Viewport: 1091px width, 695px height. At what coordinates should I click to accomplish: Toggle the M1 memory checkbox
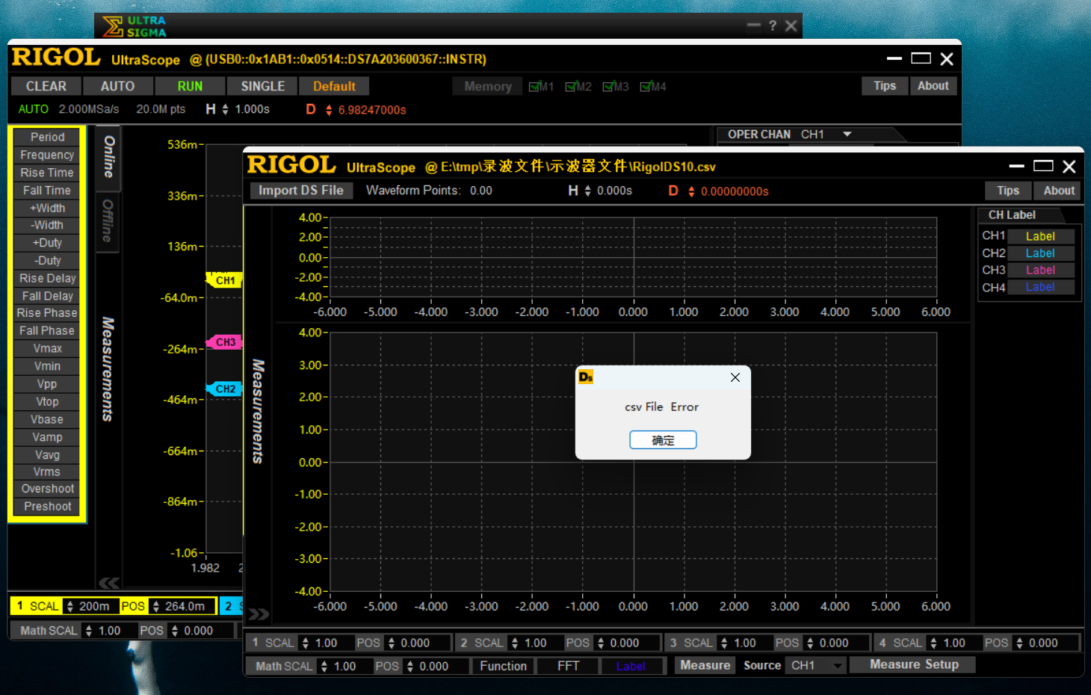534,87
